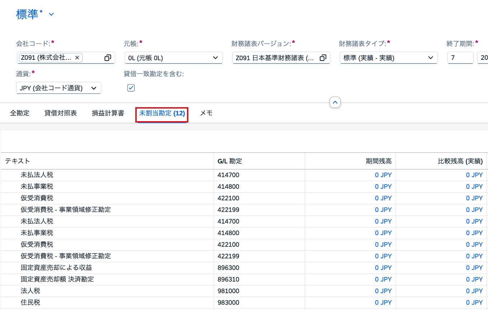Open period balance link for 固定資産売却額 決済勘定
This screenshot has width=488, height=310.
[383, 279]
